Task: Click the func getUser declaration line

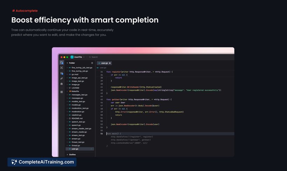Action: (139, 99)
